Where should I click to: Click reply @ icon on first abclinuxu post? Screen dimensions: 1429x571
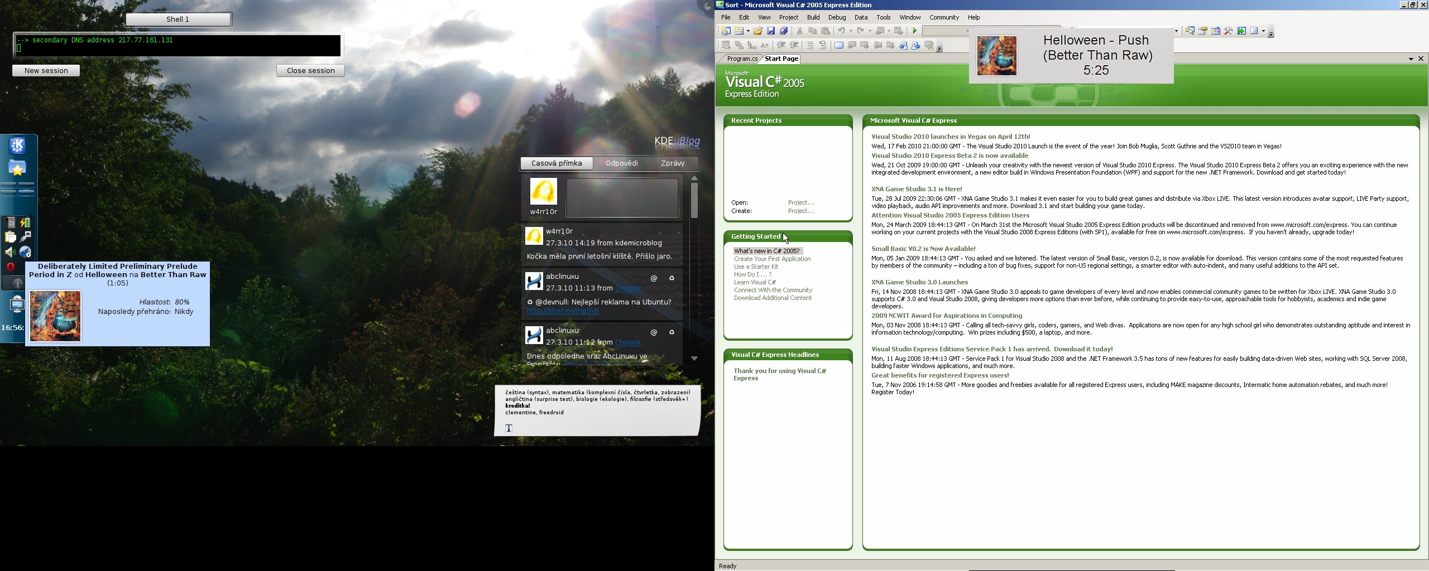[x=654, y=278]
